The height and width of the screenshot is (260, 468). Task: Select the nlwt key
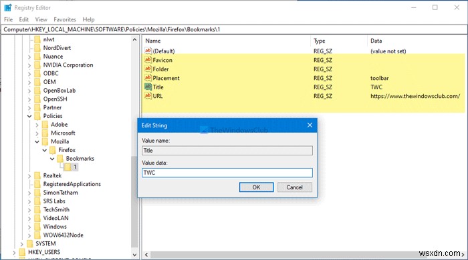click(x=49, y=39)
